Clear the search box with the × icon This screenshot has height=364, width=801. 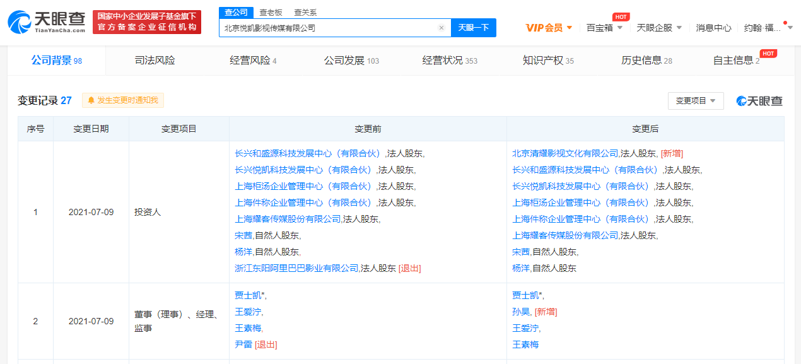point(441,28)
